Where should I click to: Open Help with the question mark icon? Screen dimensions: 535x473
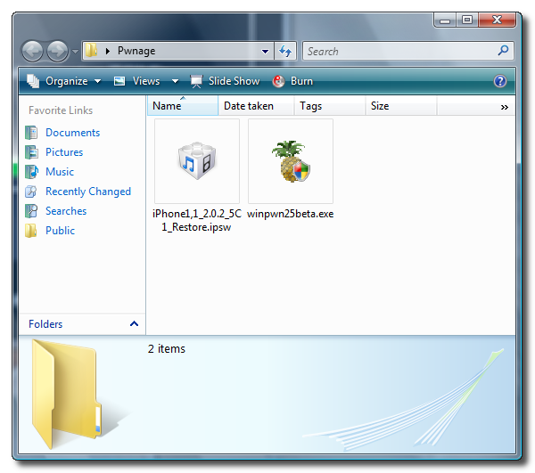coord(500,81)
